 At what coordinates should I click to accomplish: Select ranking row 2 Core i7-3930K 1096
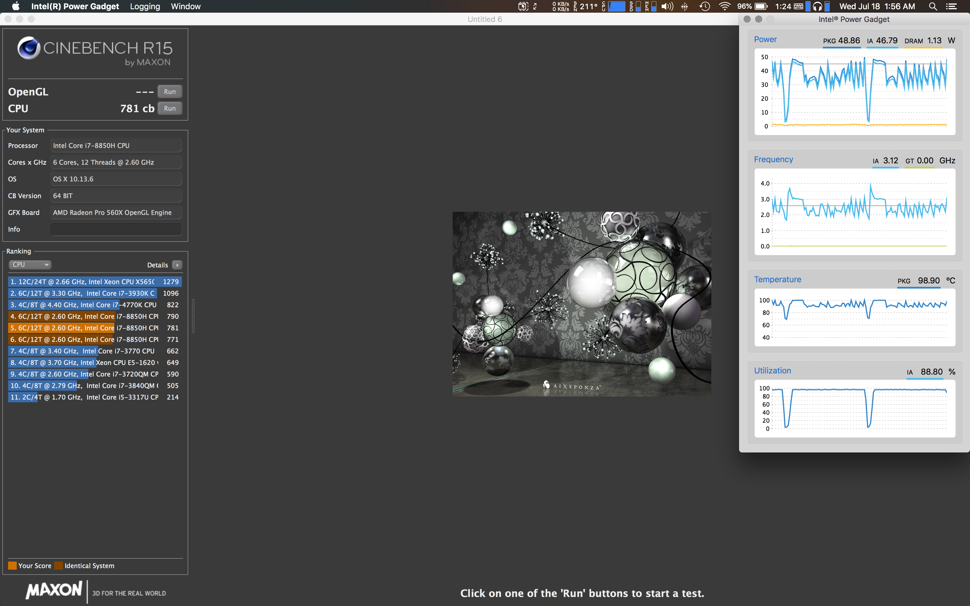coord(95,293)
